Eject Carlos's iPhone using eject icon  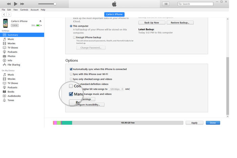click(40, 21)
